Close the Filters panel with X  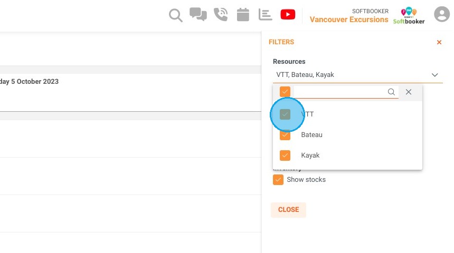pos(439,42)
